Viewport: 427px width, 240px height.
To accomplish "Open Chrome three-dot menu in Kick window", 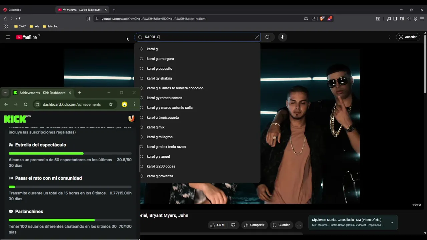I will click(x=134, y=104).
